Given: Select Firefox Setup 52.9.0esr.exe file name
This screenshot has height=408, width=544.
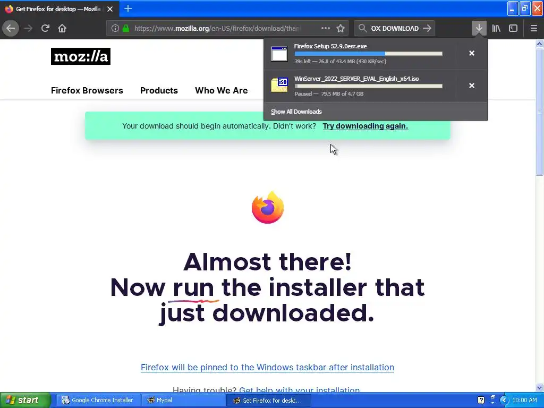Looking at the screenshot, I should pyautogui.click(x=330, y=46).
